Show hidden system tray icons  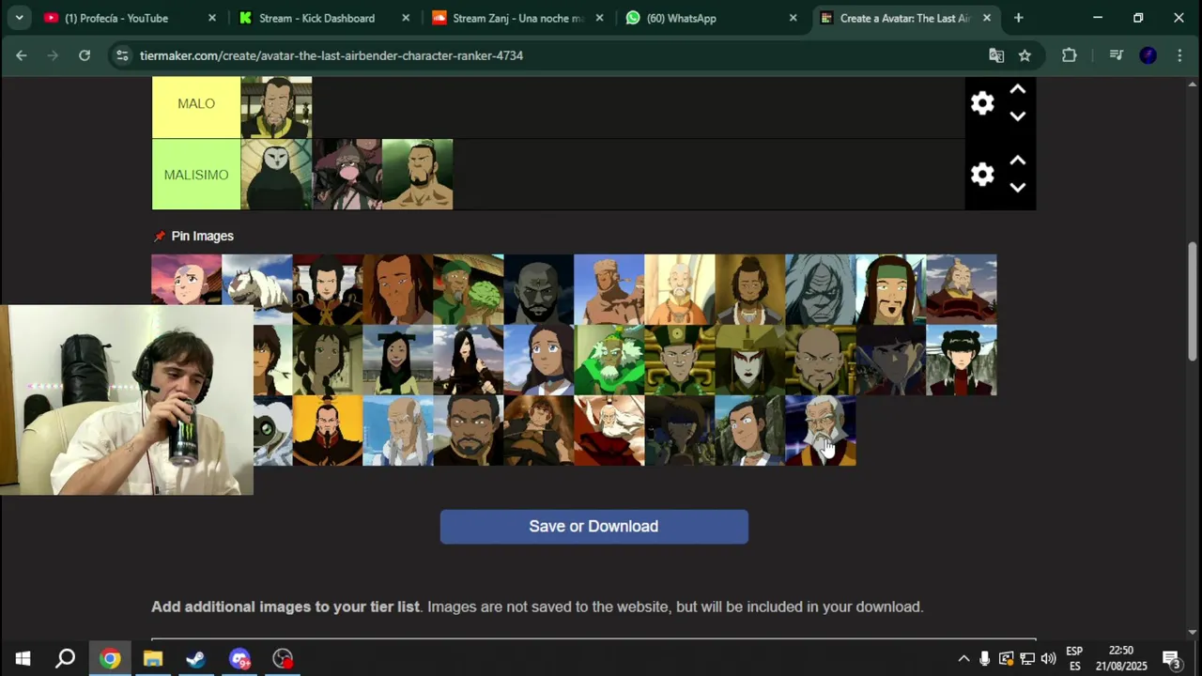963,658
